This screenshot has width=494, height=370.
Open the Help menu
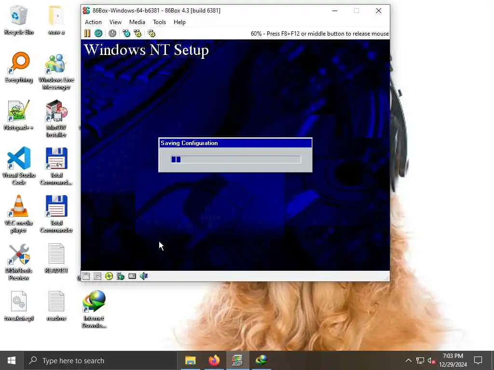tap(179, 22)
